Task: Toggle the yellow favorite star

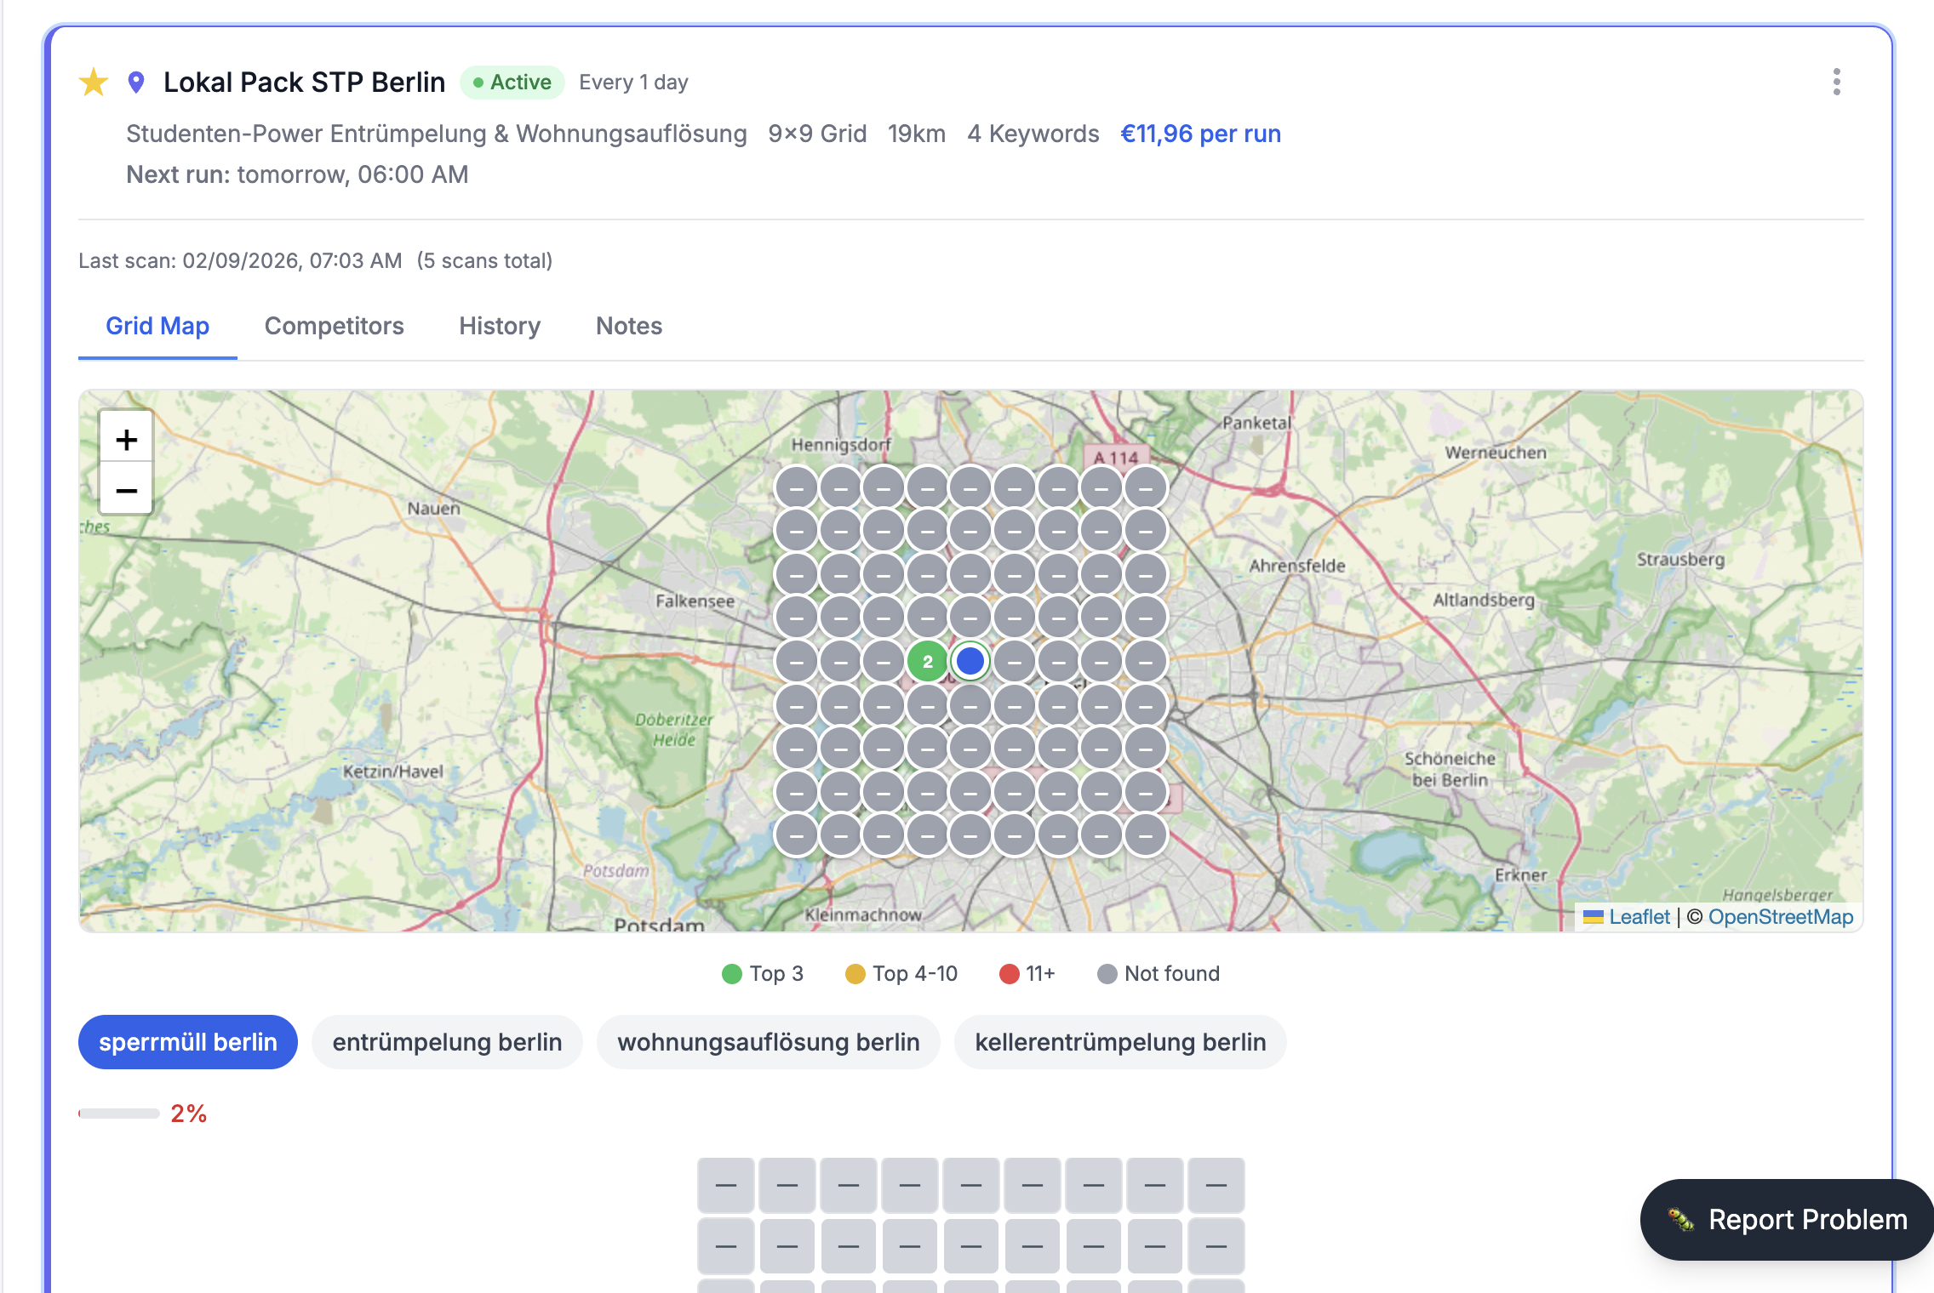Action: (x=94, y=83)
